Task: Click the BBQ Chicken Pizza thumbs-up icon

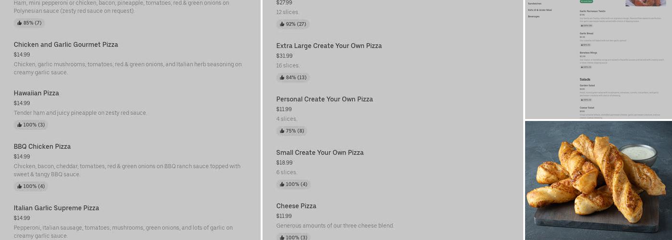Action: (20, 186)
